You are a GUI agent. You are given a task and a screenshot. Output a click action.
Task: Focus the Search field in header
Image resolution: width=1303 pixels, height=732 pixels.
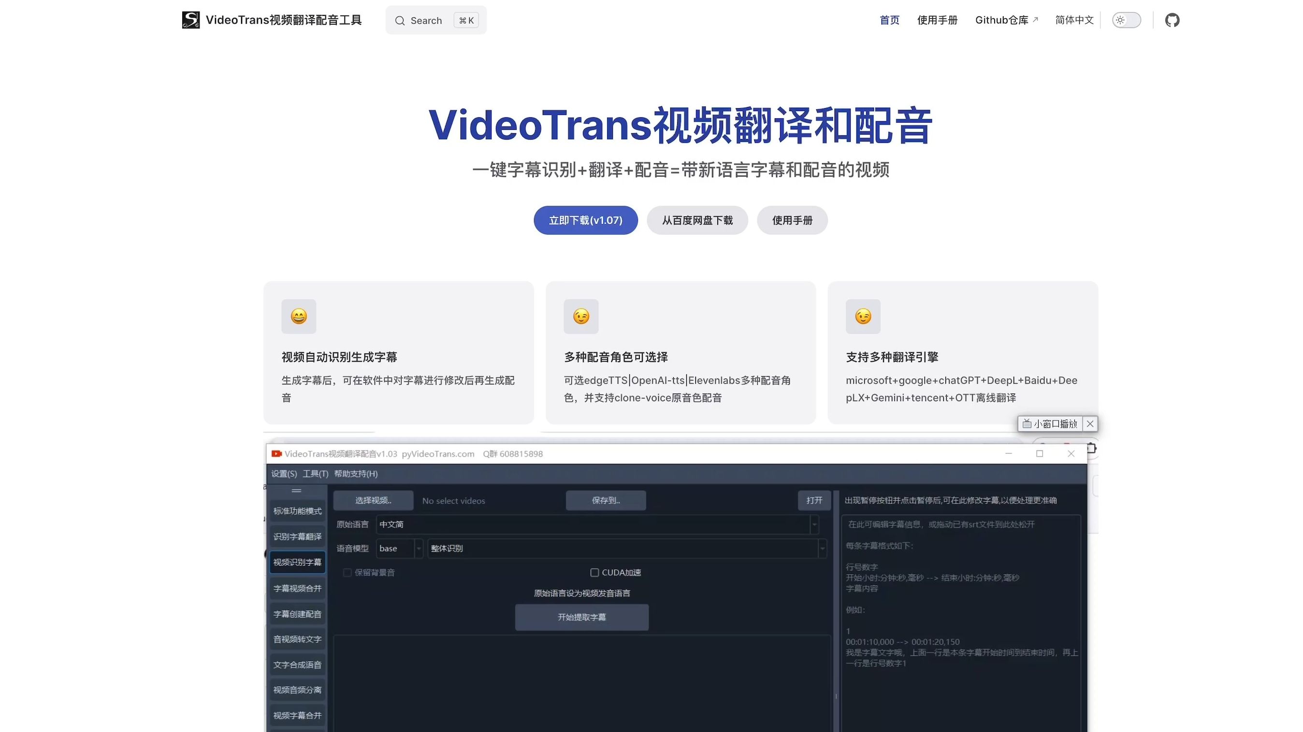tap(436, 20)
